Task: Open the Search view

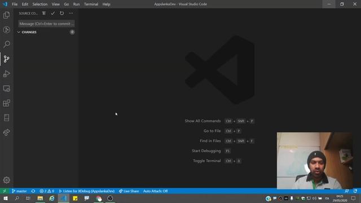Action: (6, 44)
